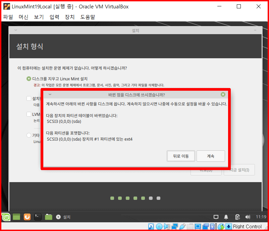Open the notifications bell in the tray
269x231 pixels.
point(226,217)
